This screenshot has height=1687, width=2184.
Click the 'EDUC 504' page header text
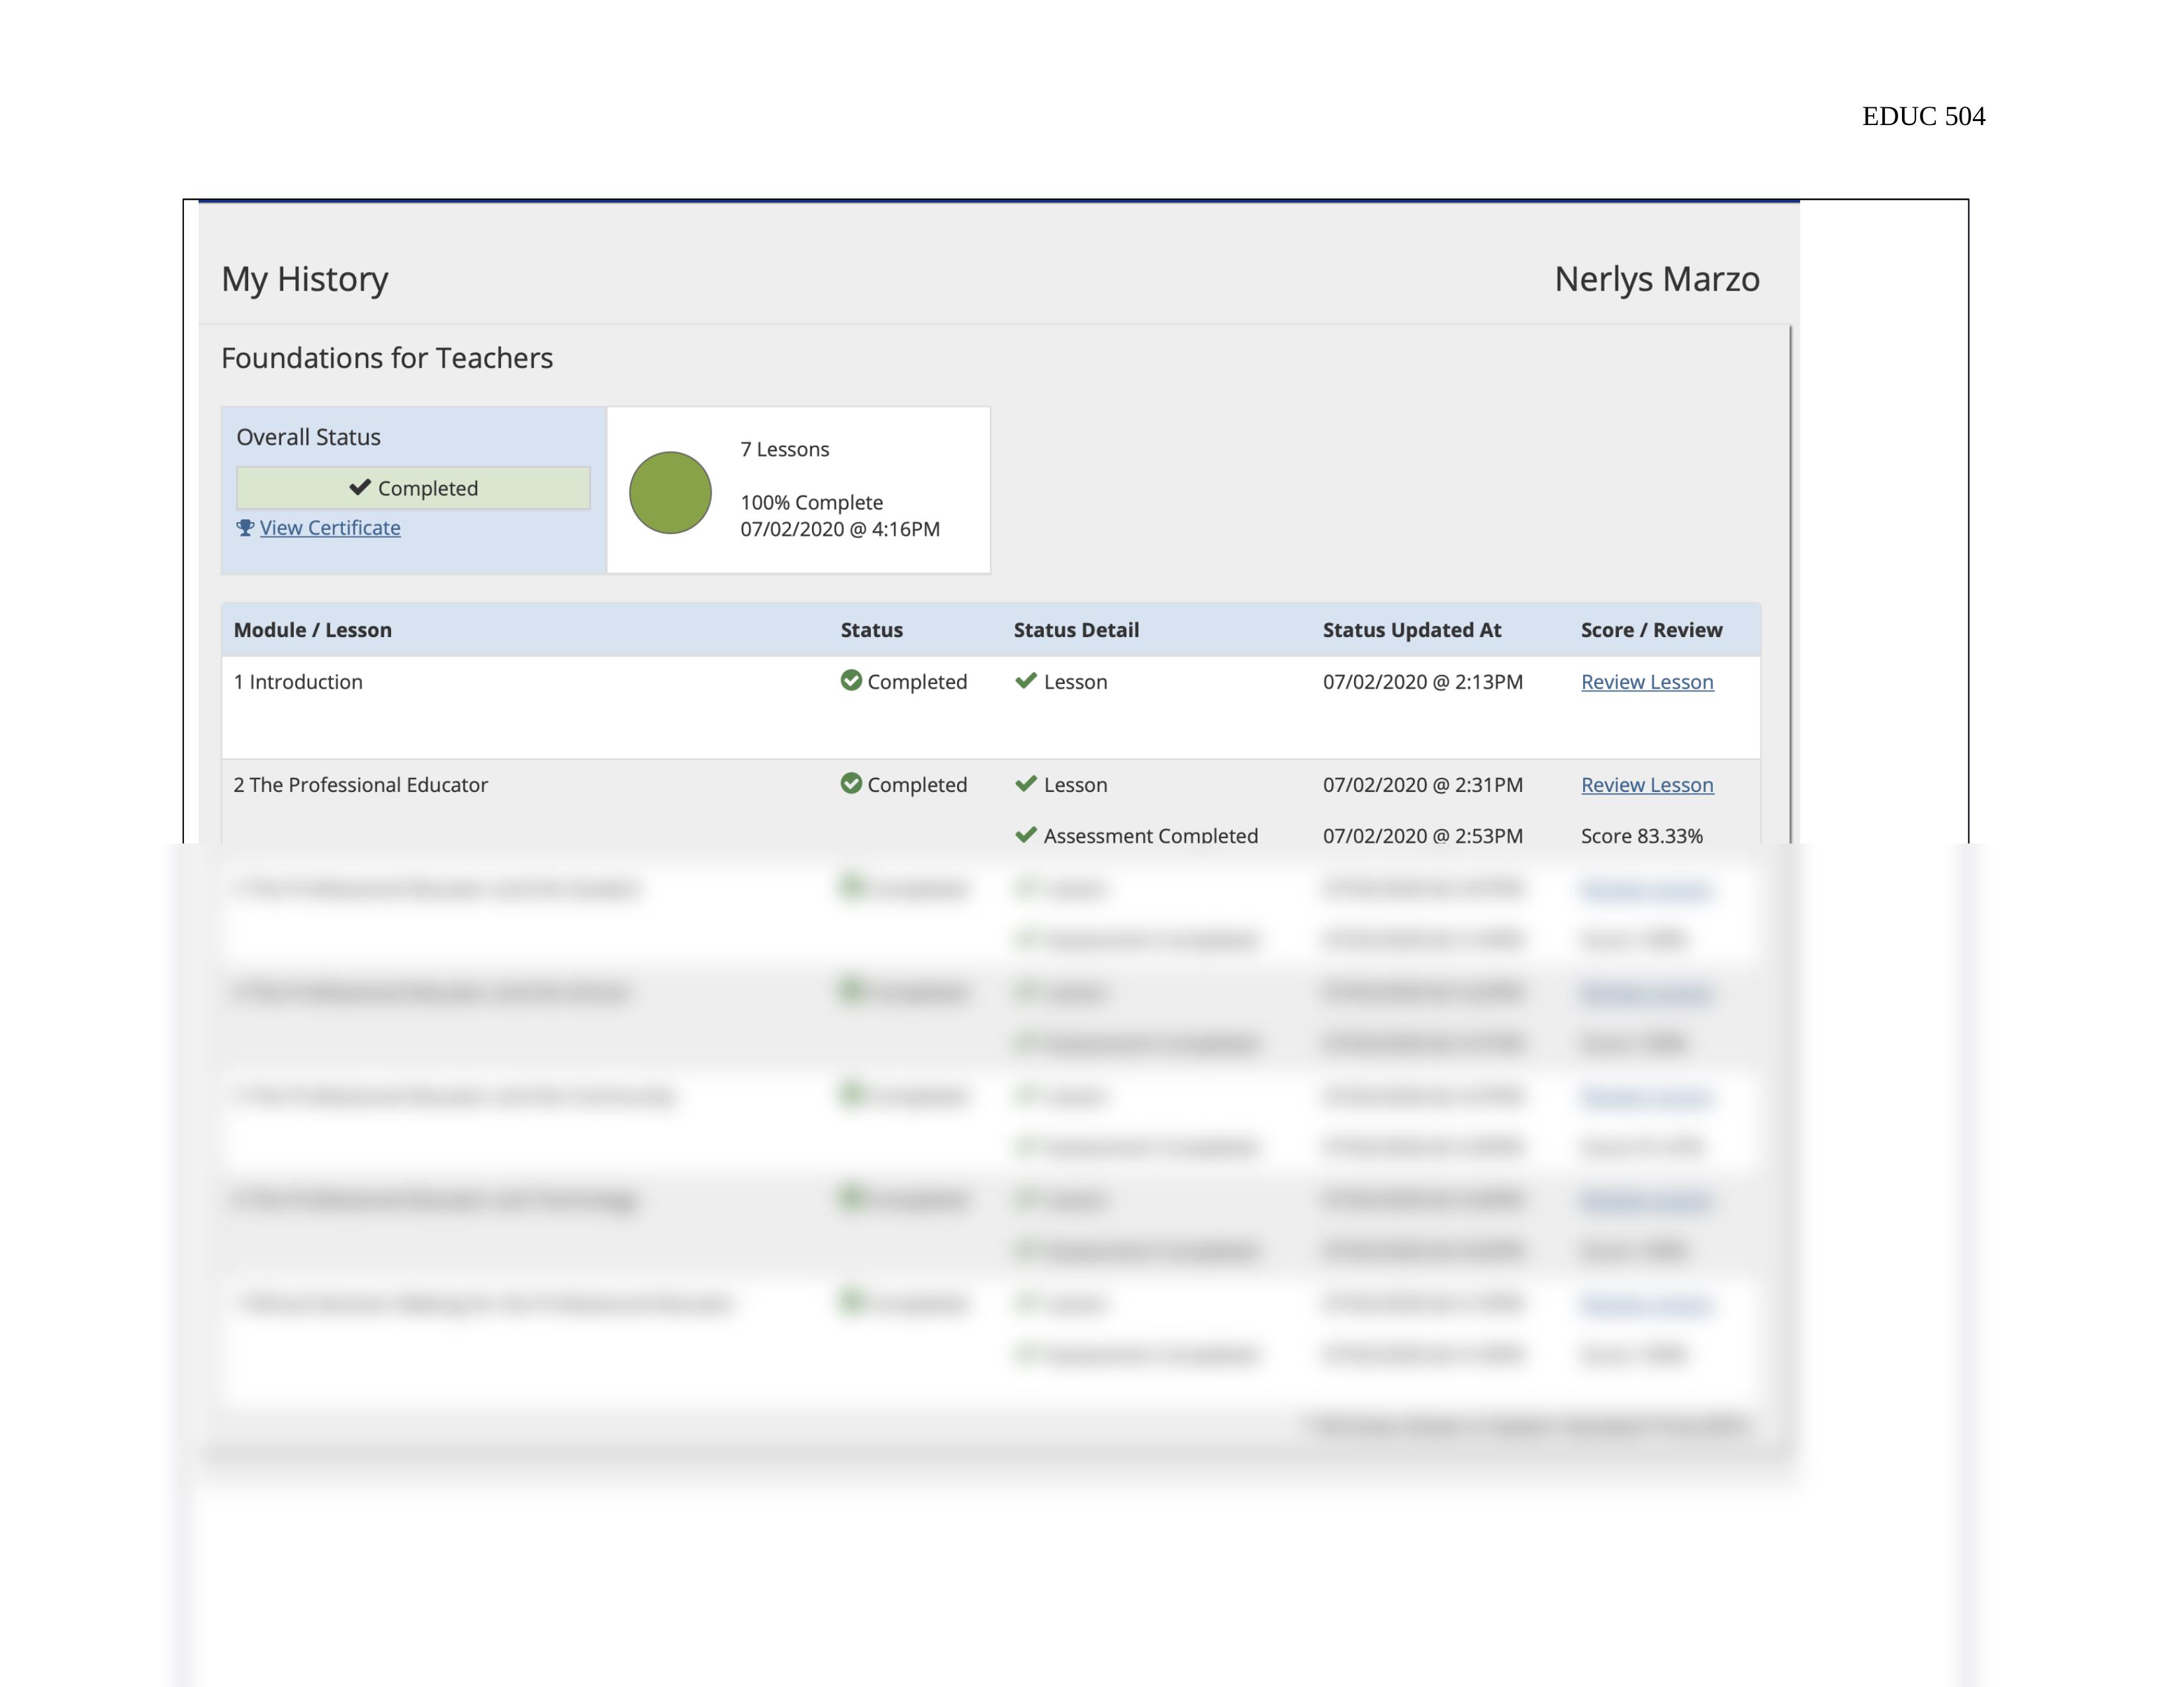coord(1923,117)
